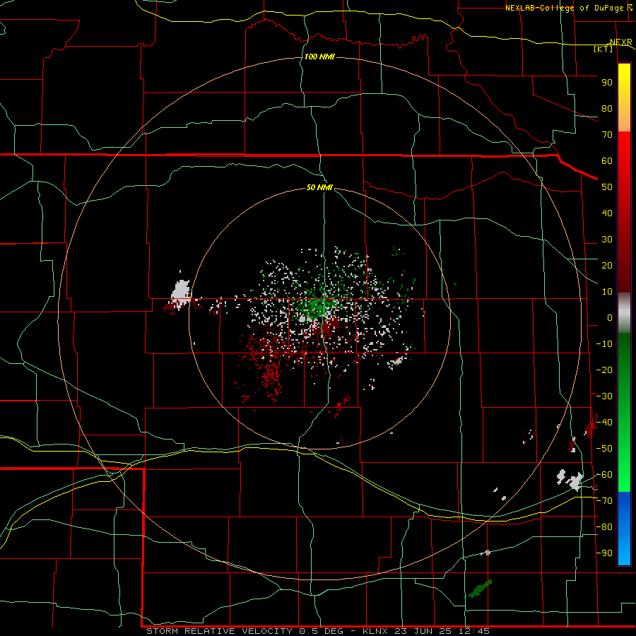
Task: Click the positive 50 scale value
Action: (607, 187)
